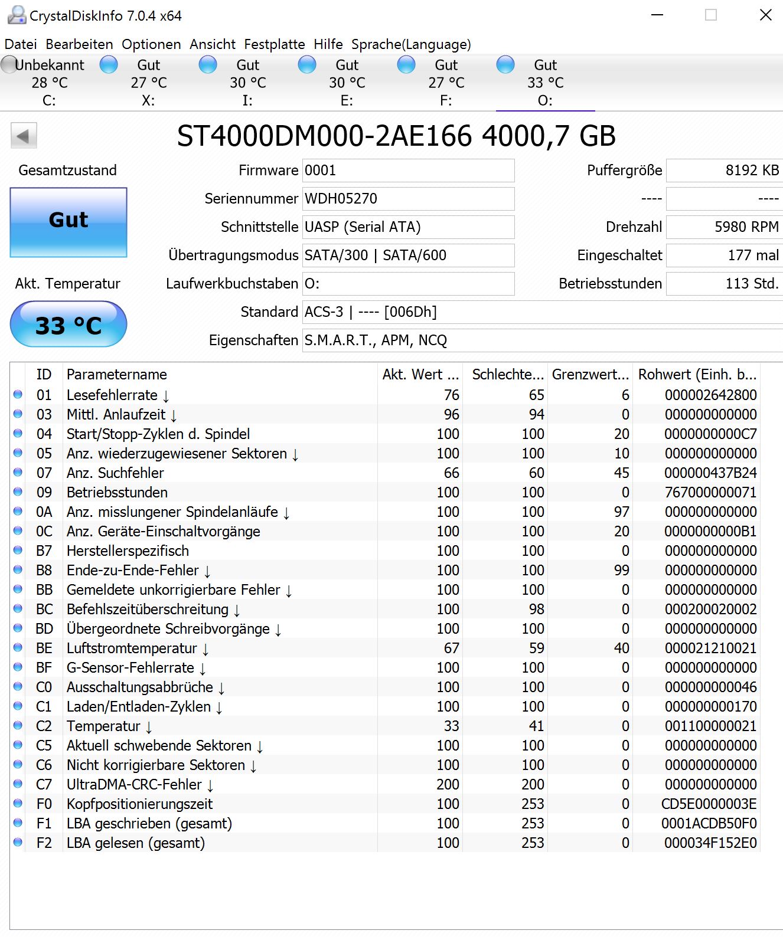
Task: Click status dot of UltraDMA-CRC-Fehler row
Action: tap(18, 784)
